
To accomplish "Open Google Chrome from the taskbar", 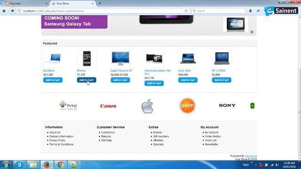I will 61,165.
